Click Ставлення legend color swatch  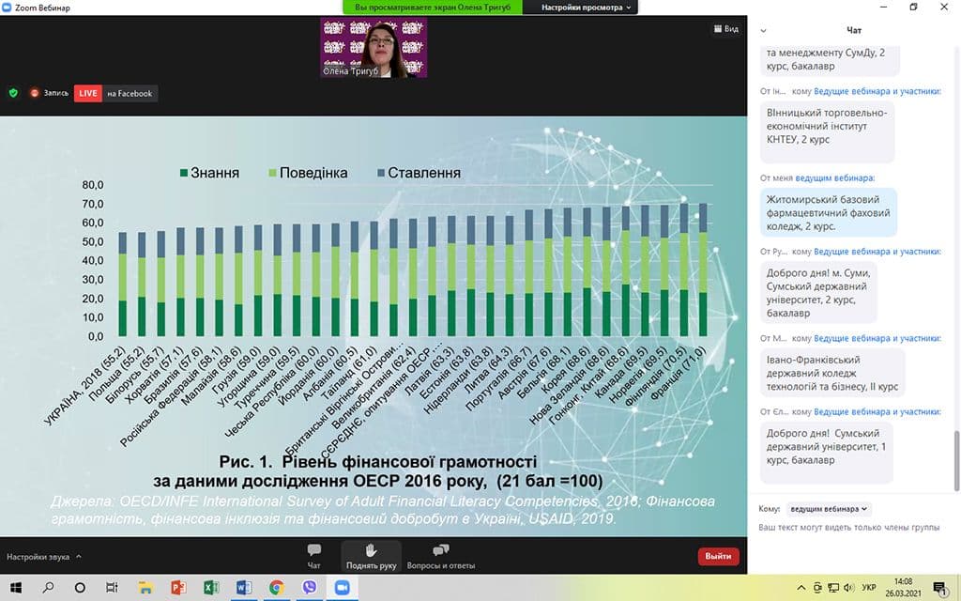point(381,173)
